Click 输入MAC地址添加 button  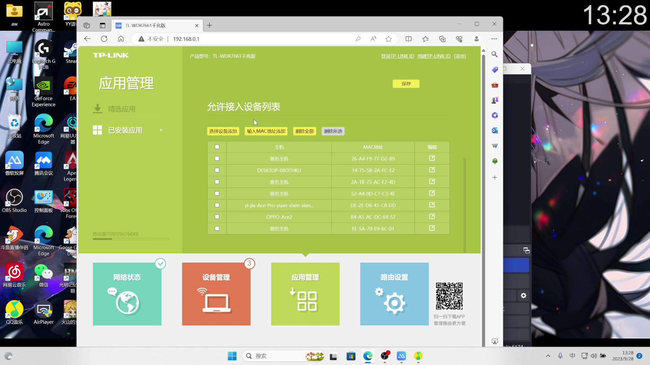pyautogui.click(x=266, y=131)
